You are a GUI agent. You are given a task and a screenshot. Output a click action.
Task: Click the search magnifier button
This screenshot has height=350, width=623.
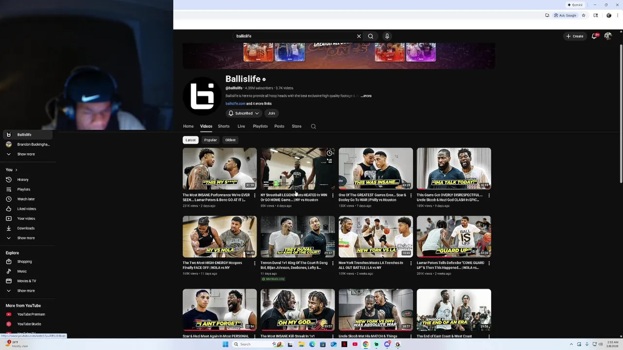[371, 36]
